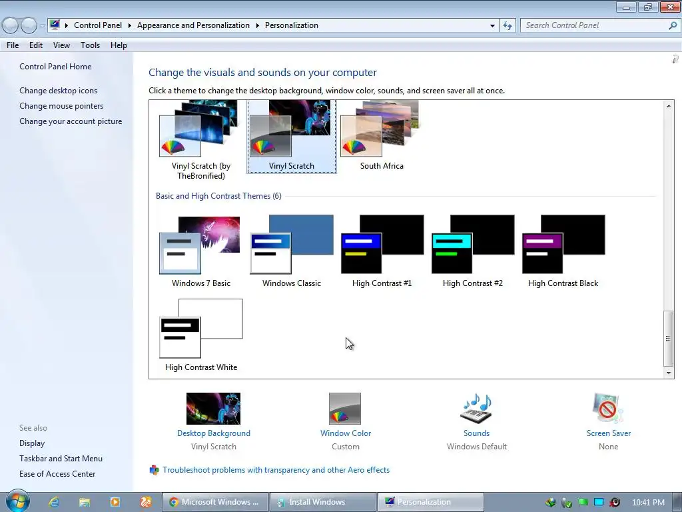This screenshot has width=682, height=512.
Task: Click the Aero troubleshoot shield icon
Action: tap(154, 470)
